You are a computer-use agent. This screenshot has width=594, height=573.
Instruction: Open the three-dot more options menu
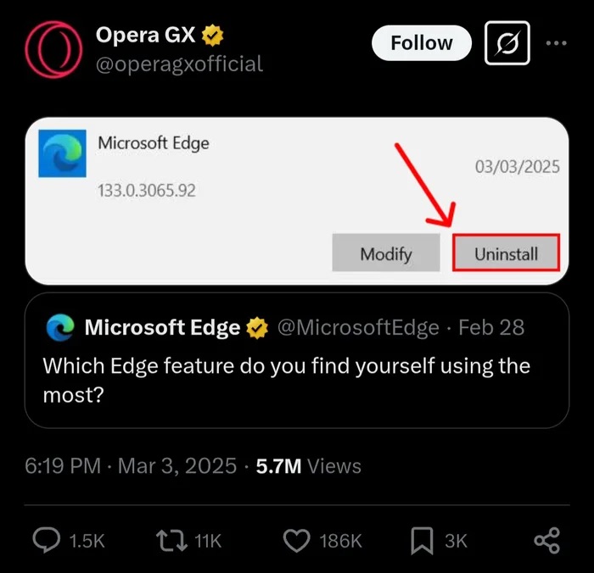click(556, 42)
